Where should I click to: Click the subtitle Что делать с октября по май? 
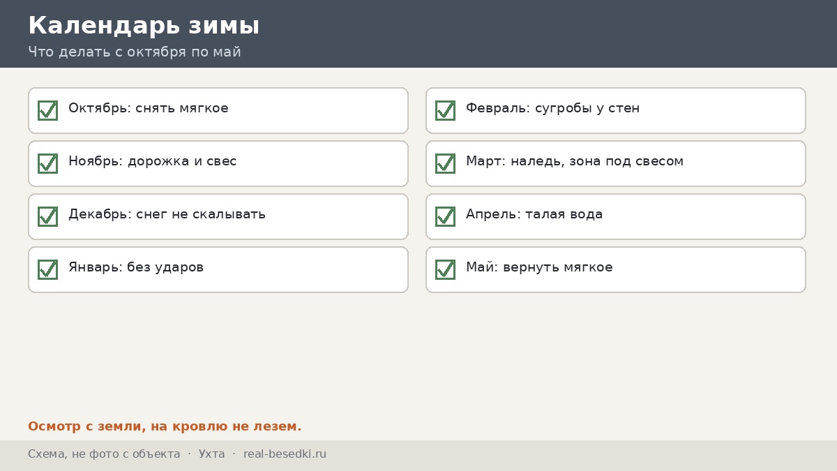pos(135,52)
